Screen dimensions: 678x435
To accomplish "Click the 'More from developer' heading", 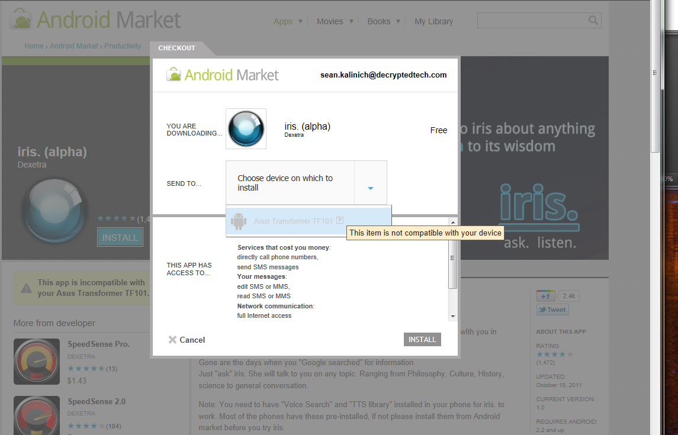I will [54, 323].
